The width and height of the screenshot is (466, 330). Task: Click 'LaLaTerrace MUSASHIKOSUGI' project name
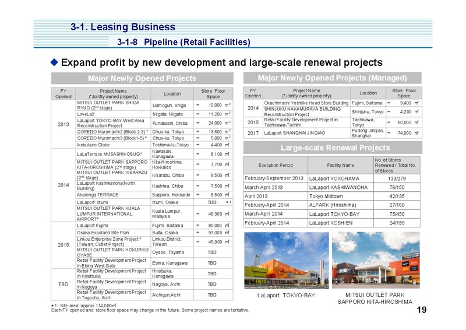coord(110,154)
